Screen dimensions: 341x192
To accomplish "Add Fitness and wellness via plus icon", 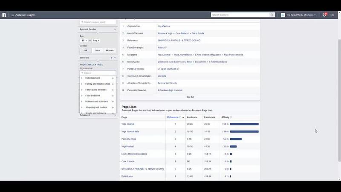I will tap(113, 90).
